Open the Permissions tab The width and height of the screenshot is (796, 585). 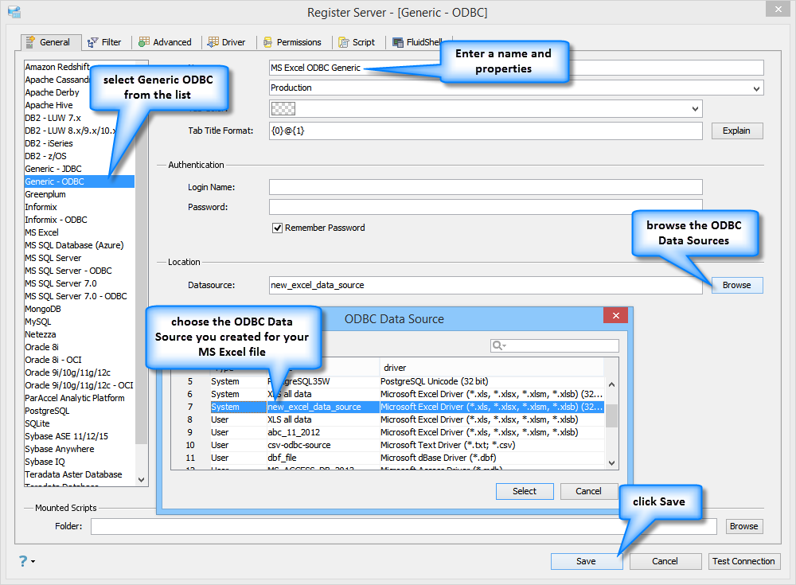292,42
